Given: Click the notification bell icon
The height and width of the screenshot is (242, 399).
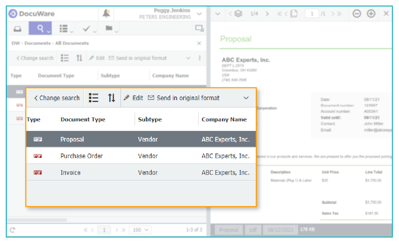Looking at the screenshot, I should point(106,13).
